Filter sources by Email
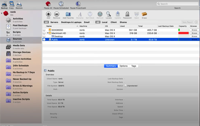Image resolution: width=200 pixels, height=126 pixels. pos(87,22)
